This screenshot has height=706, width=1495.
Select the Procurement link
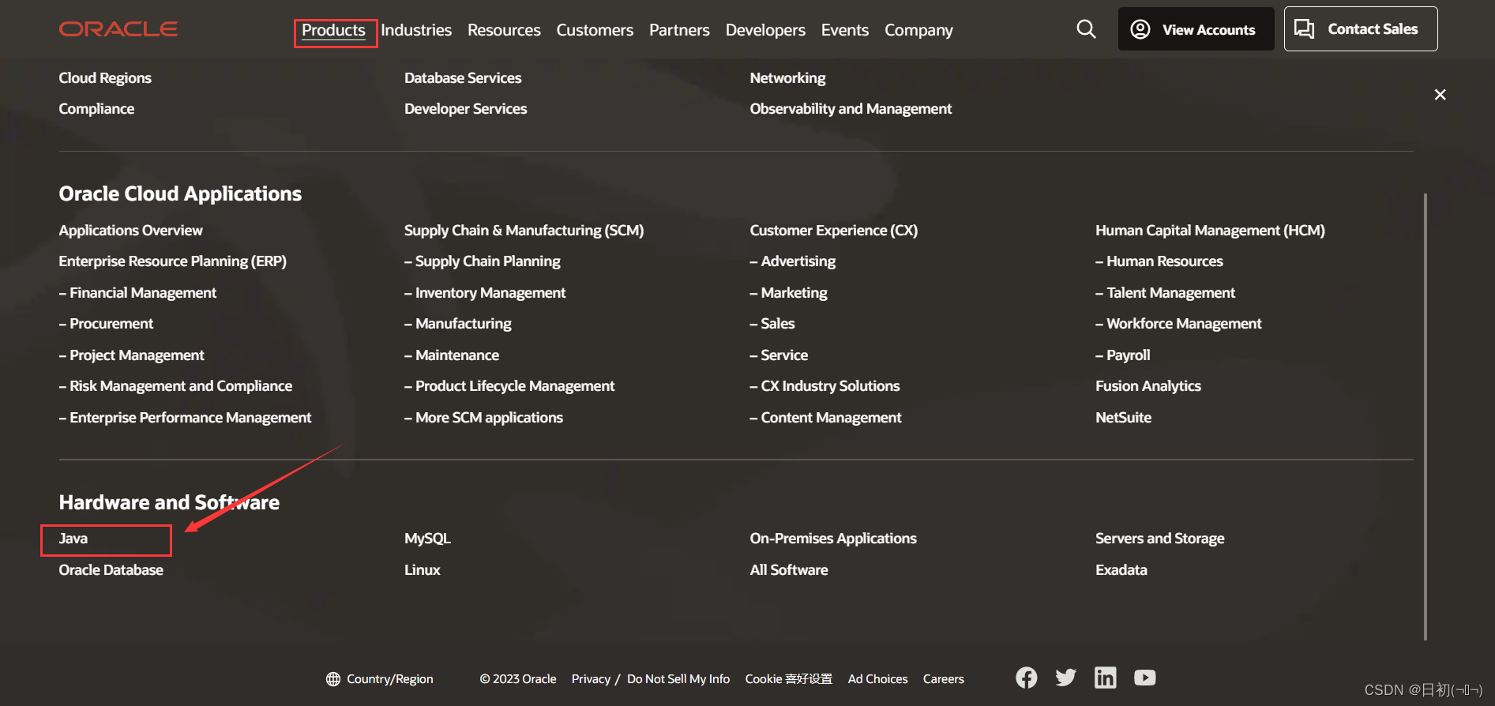pos(106,324)
